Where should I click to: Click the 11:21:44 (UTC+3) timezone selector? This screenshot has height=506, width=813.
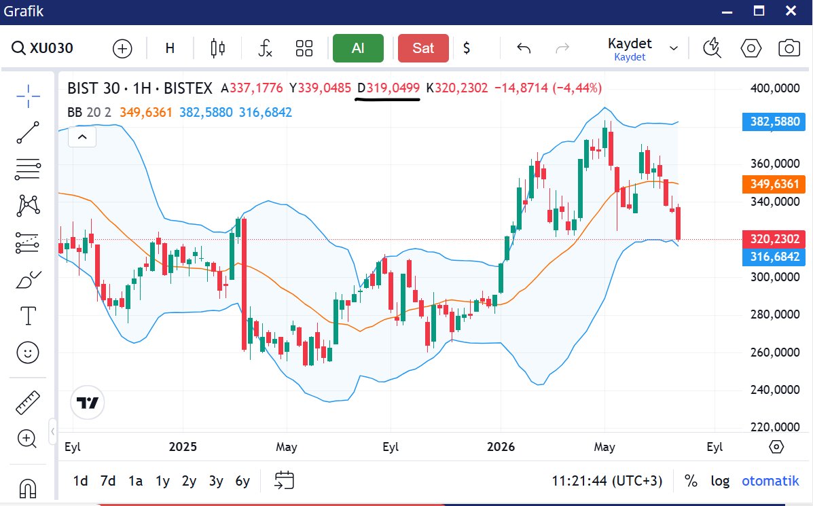pyautogui.click(x=607, y=481)
